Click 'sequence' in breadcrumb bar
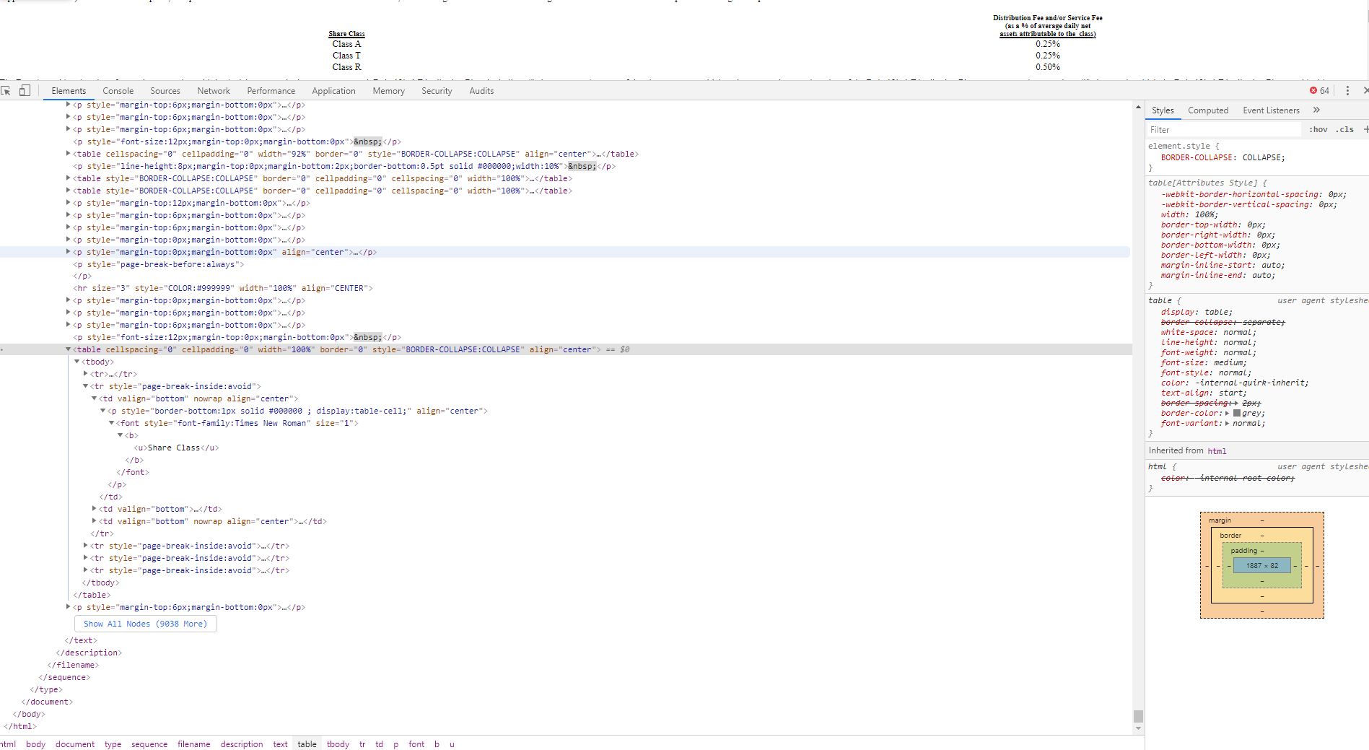Image resolution: width=1369 pixels, height=750 pixels. (149, 744)
